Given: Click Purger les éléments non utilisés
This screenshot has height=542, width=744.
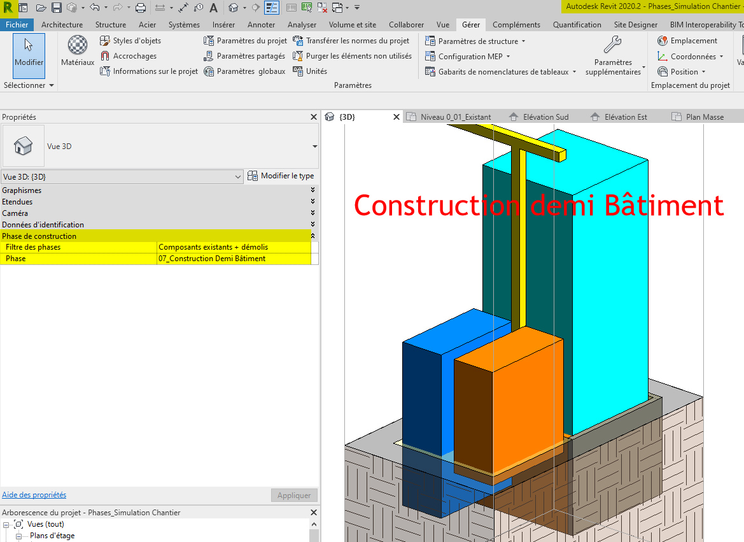Looking at the screenshot, I should coord(353,56).
